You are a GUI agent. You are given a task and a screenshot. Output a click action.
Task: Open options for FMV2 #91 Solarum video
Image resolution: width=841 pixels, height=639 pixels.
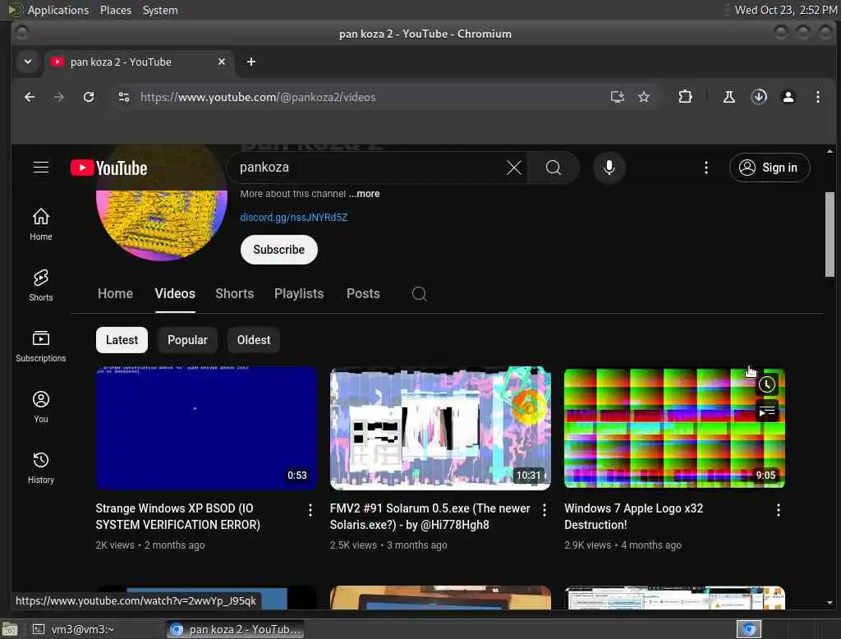tap(545, 510)
